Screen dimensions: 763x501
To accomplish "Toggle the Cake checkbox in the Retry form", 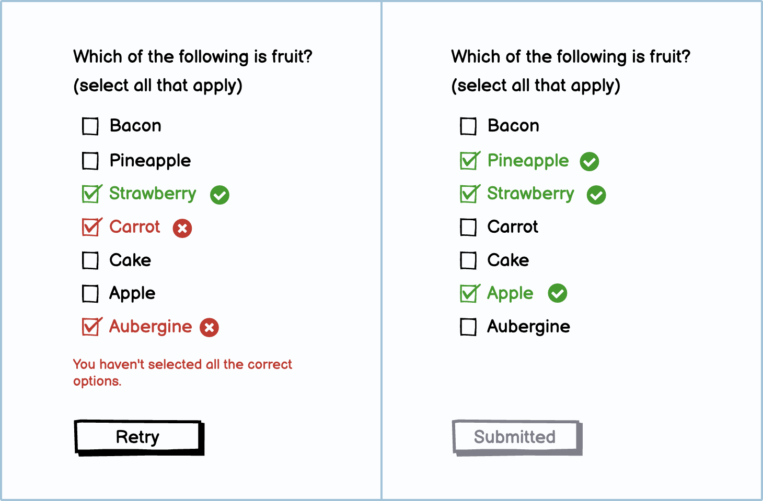I will 90,260.
